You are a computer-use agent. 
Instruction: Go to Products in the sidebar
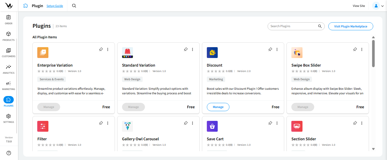[x=9, y=36]
